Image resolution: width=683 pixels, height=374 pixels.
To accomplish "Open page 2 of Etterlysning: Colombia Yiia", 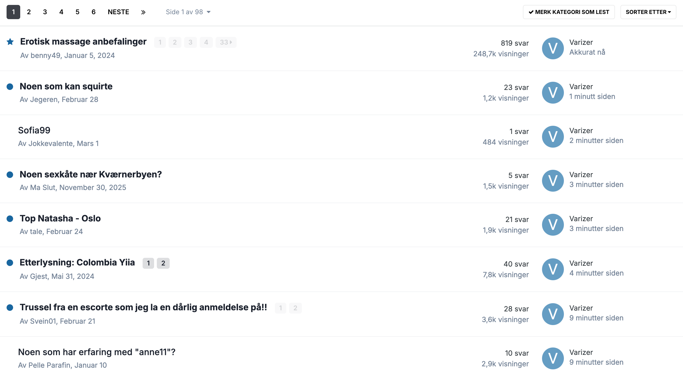I will pyautogui.click(x=163, y=263).
